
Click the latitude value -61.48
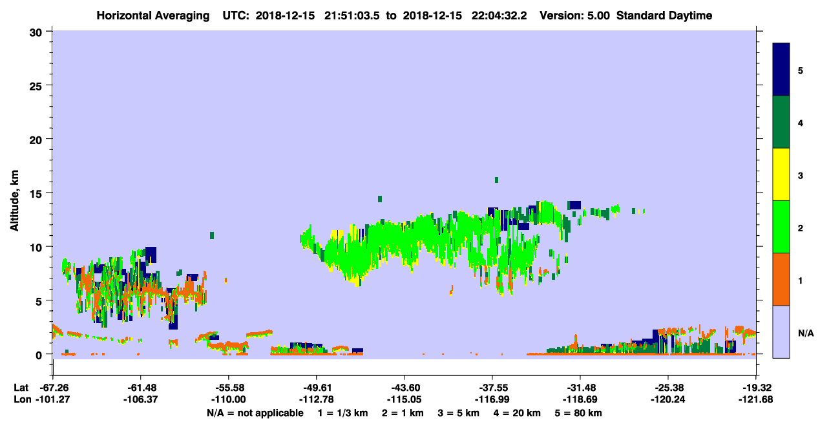click(x=141, y=388)
